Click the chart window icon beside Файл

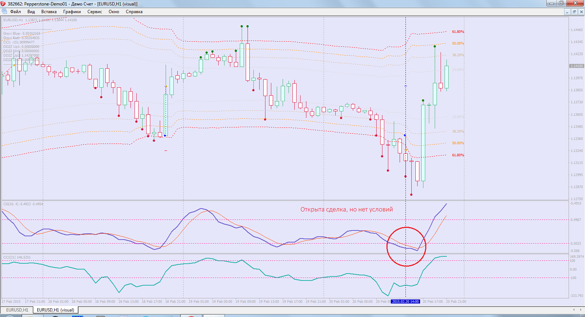(4, 12)
